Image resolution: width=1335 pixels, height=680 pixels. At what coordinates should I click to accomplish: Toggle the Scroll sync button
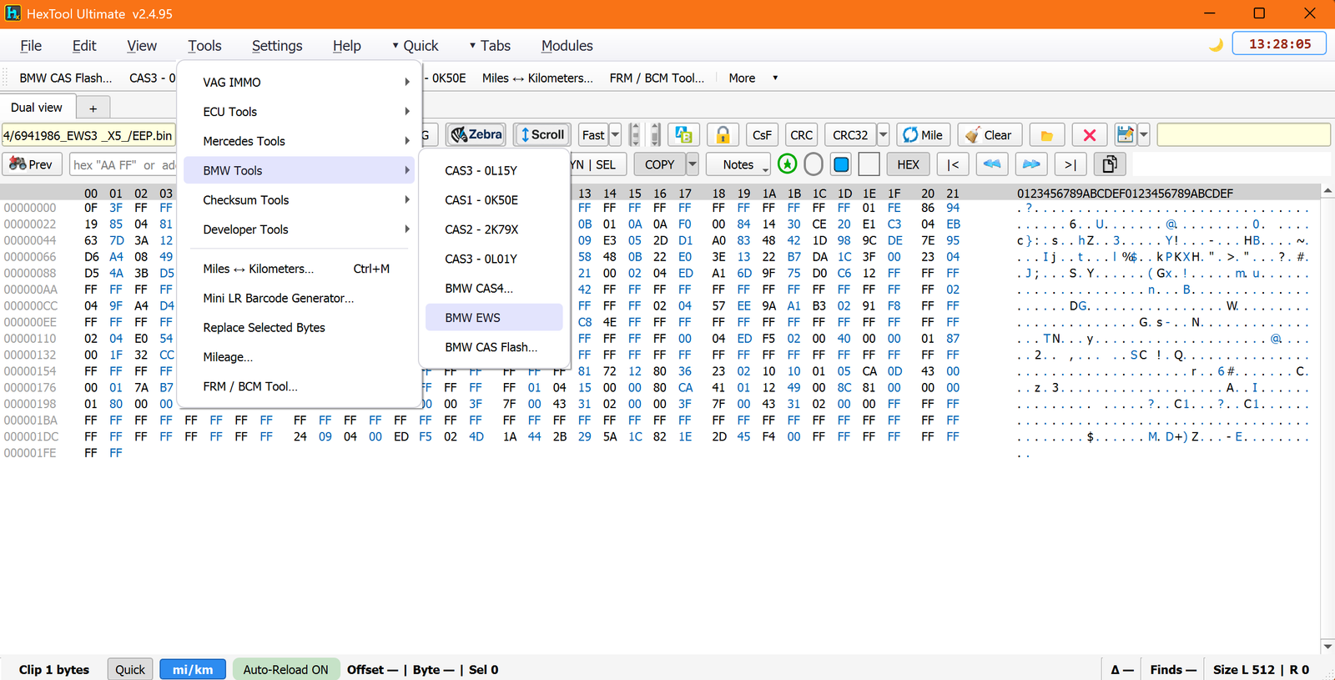542,134
